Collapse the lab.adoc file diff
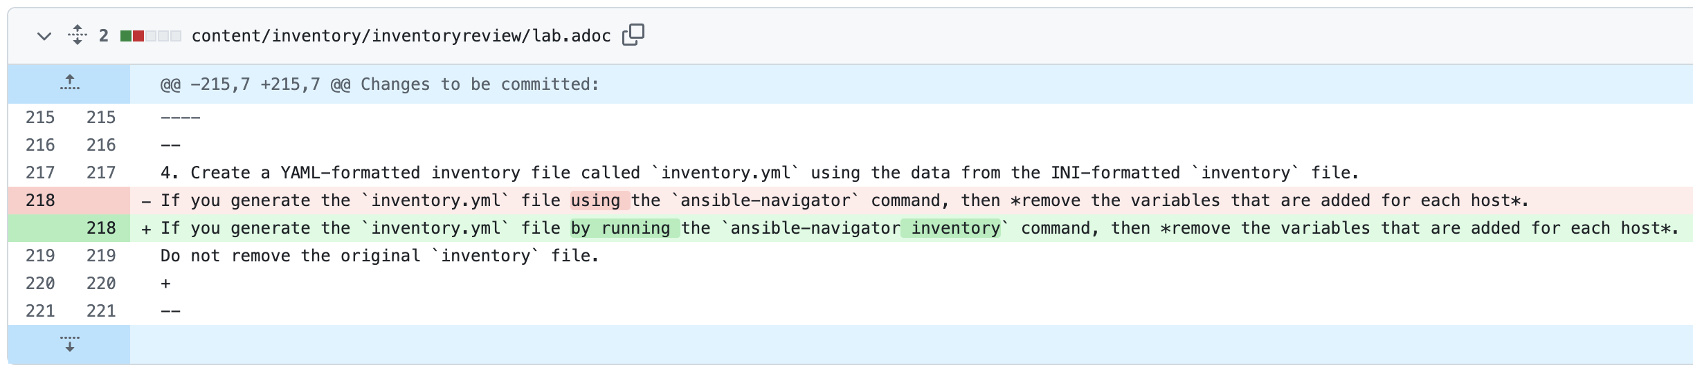1693x372 pixels. click(44, 36)
